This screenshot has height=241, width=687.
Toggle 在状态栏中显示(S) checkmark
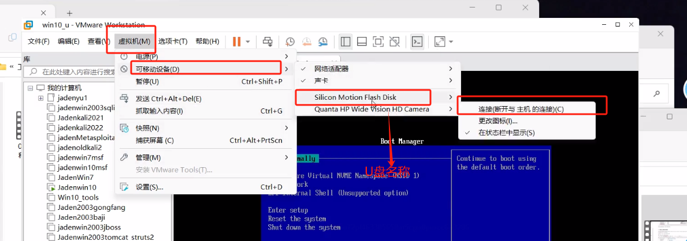pyautogui.click(x=527, y=133)
